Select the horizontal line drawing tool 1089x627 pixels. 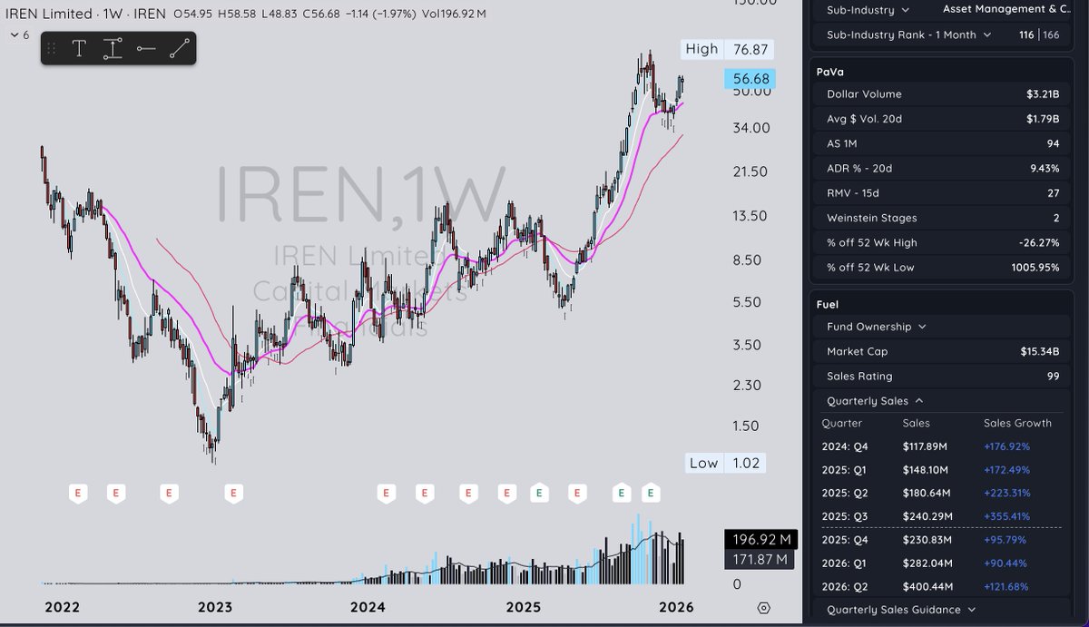[146, 48]
